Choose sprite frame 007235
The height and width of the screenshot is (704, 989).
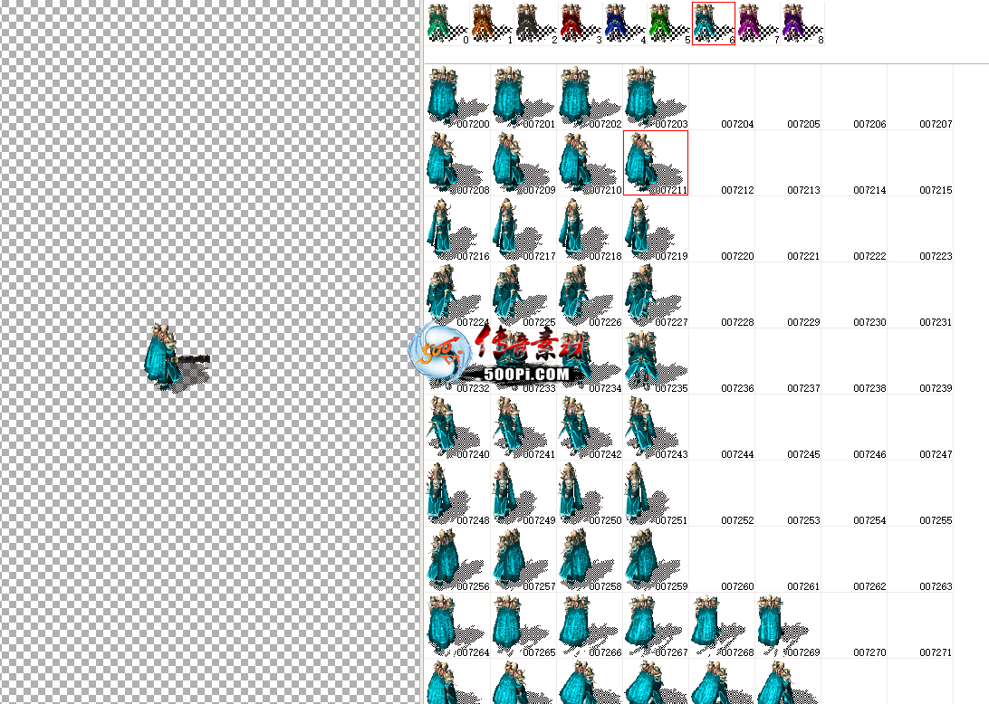pos(656,362)
